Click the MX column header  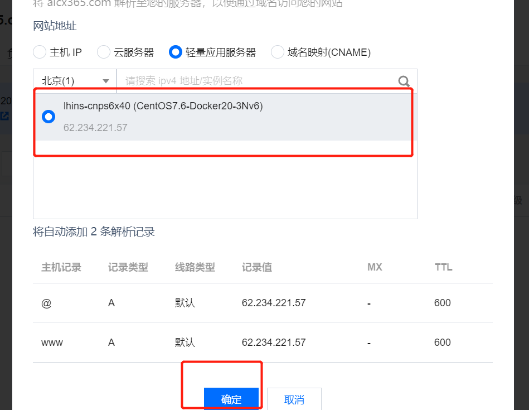tap(375, 267)
